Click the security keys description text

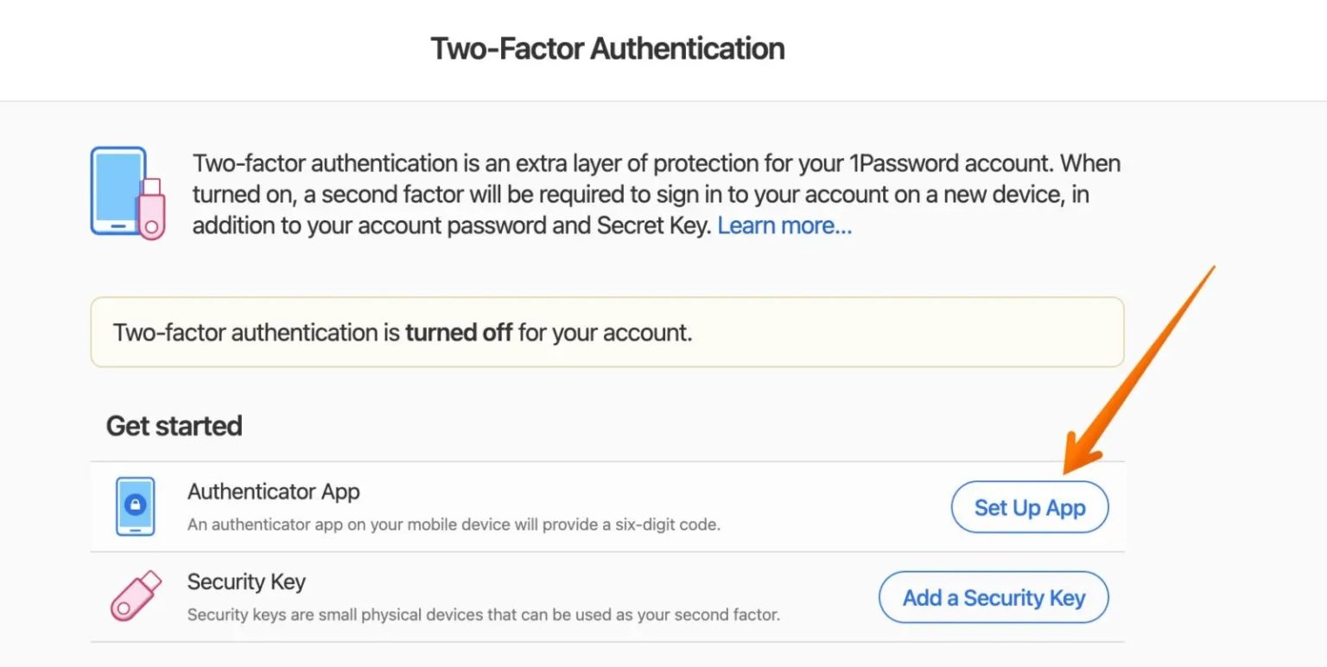[483, 615]
